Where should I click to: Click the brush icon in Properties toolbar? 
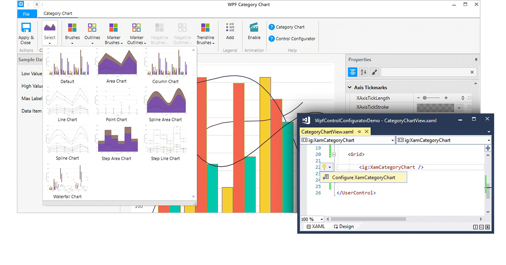point(374,72)
